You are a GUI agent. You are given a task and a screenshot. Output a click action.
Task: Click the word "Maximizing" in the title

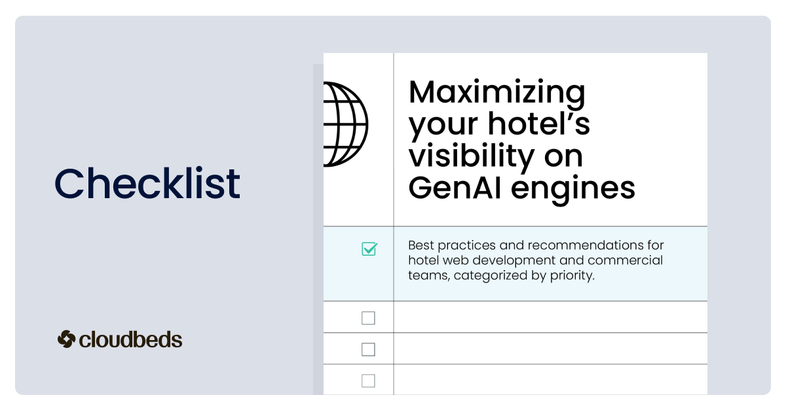[x=496, y=92]
